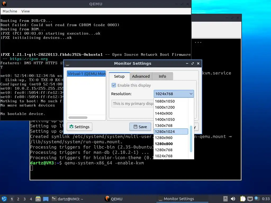
Task: Launch file manager from taskbar quicklaunch
Action: point(38,199)
